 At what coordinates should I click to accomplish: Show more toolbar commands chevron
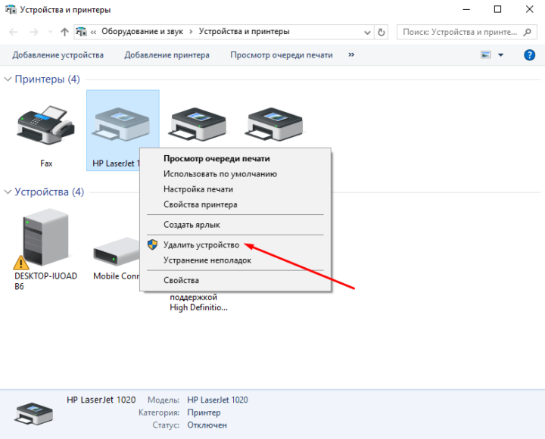point(351,55)
